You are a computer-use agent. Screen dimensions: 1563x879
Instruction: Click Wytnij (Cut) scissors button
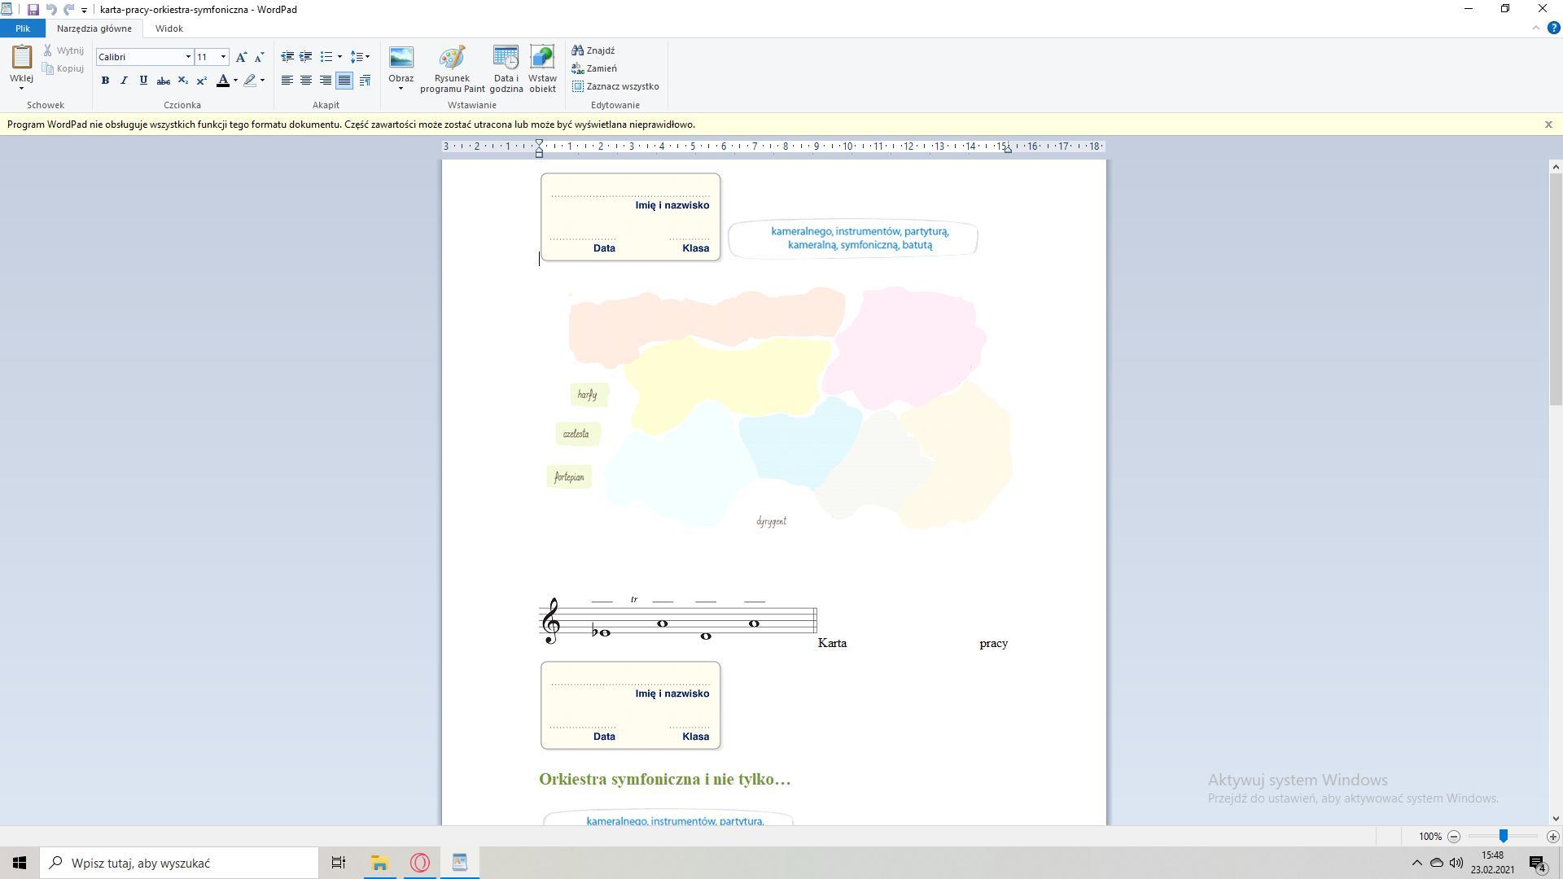[x=63, y=50]
